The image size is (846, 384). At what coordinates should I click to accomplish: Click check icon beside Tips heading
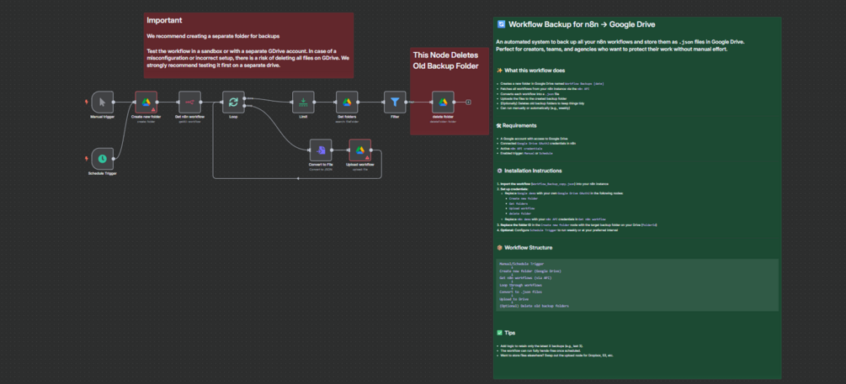tap(500, 333)
